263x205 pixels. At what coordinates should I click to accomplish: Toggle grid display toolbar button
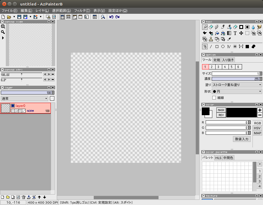(x=80, y=17)
